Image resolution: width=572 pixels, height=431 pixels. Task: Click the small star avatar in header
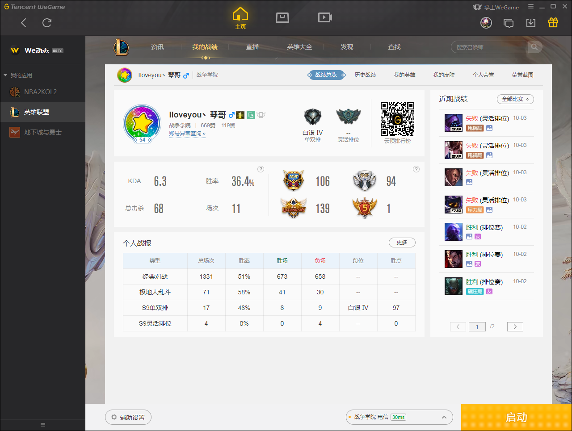click(x=125, y=75)
